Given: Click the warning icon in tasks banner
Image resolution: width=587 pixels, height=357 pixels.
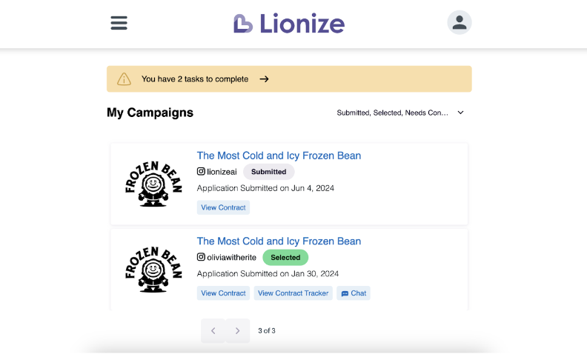Looking at the screenshot, I should point(125,79).
